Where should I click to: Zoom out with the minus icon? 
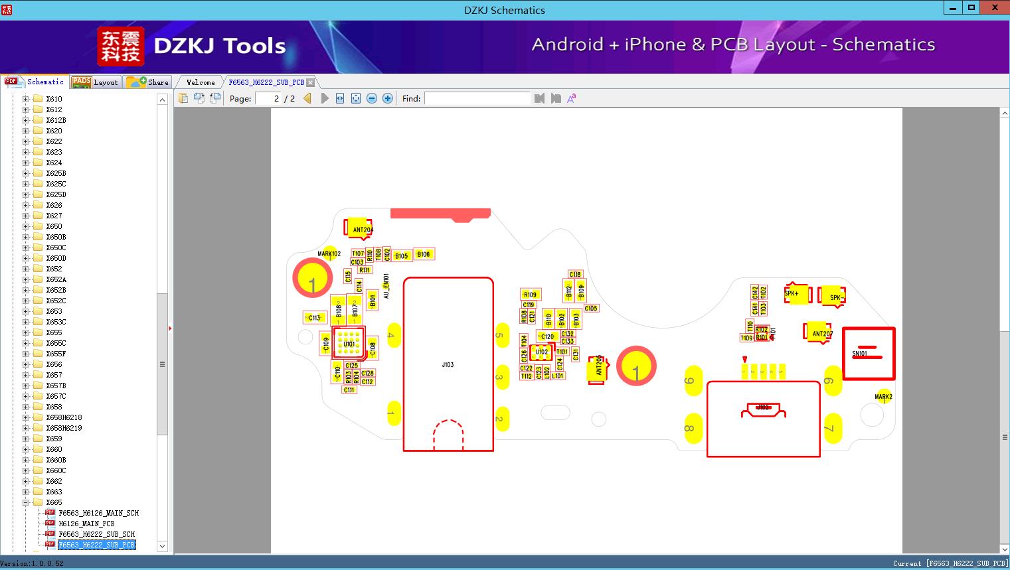click(x=372, y=98)
